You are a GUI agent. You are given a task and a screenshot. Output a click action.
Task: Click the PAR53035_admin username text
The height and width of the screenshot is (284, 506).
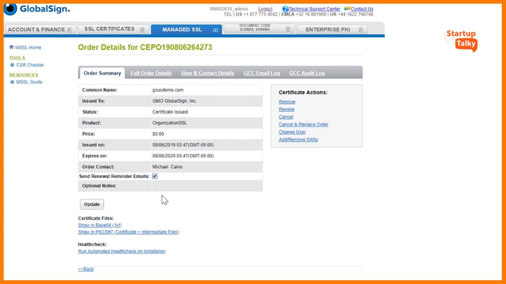(x=229, y=9)
